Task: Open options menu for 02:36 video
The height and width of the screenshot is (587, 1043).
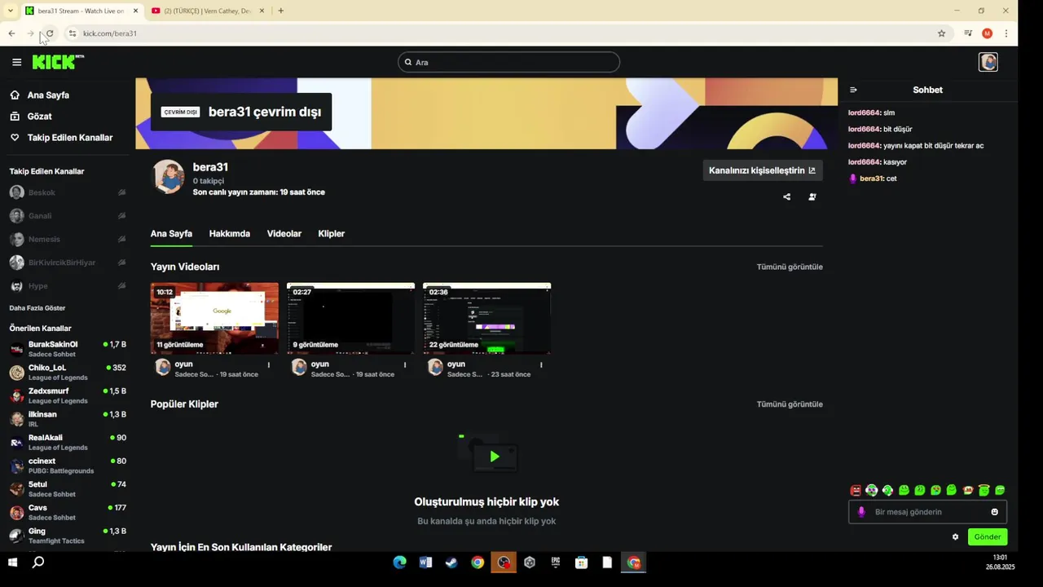Action: [x=541, y=364]
